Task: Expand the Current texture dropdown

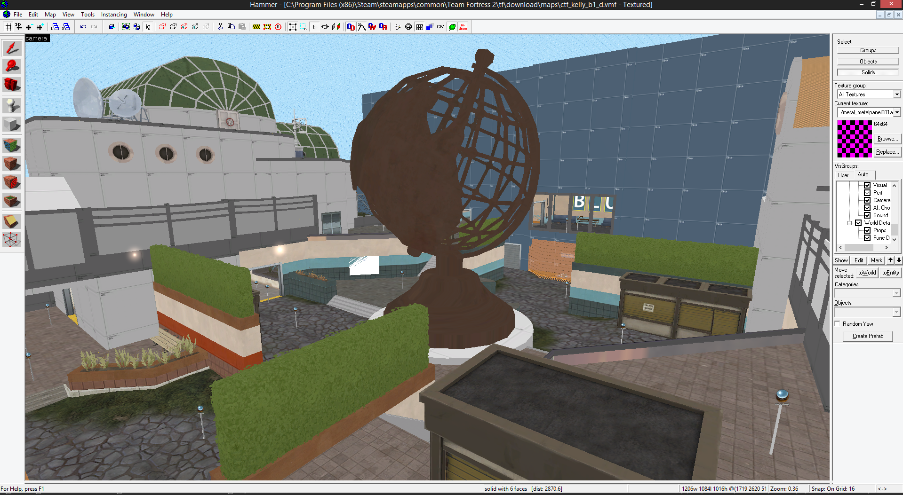Action: (x=897, y=112)
